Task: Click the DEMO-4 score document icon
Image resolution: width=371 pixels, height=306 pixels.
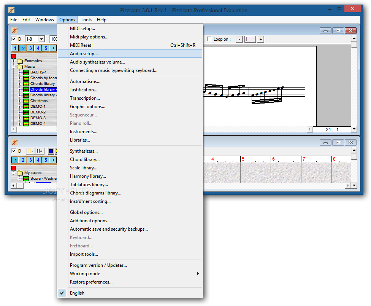Action: (26, 123)
